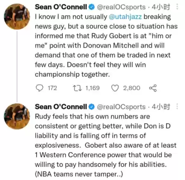Open @realOCsports handle on first tweet

point(121,7)
